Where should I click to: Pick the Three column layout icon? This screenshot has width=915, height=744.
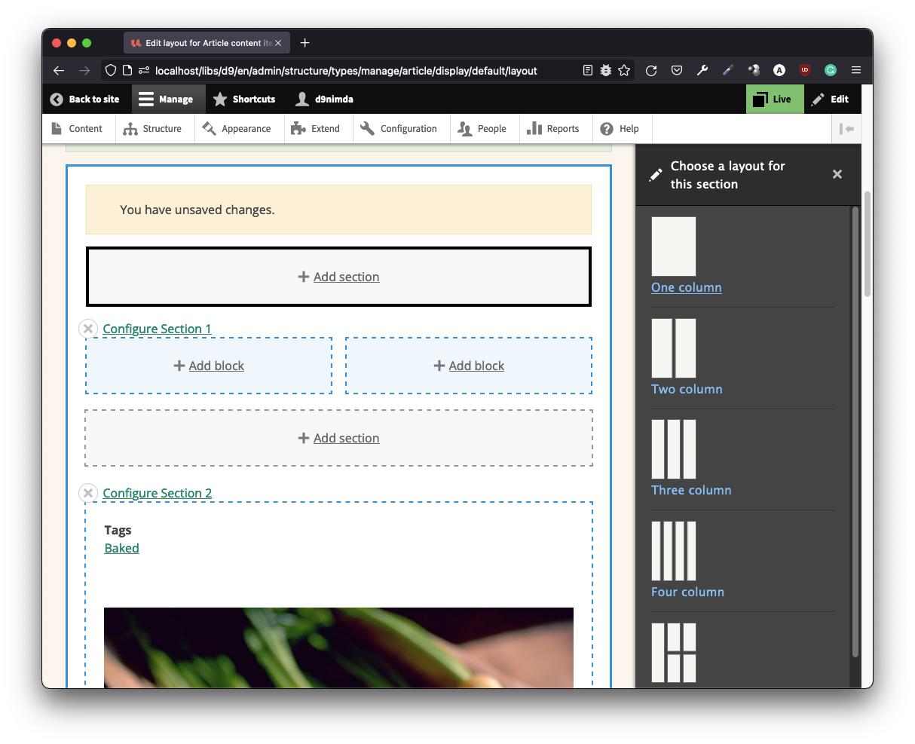pyautogui.click(x=673, y=449)
